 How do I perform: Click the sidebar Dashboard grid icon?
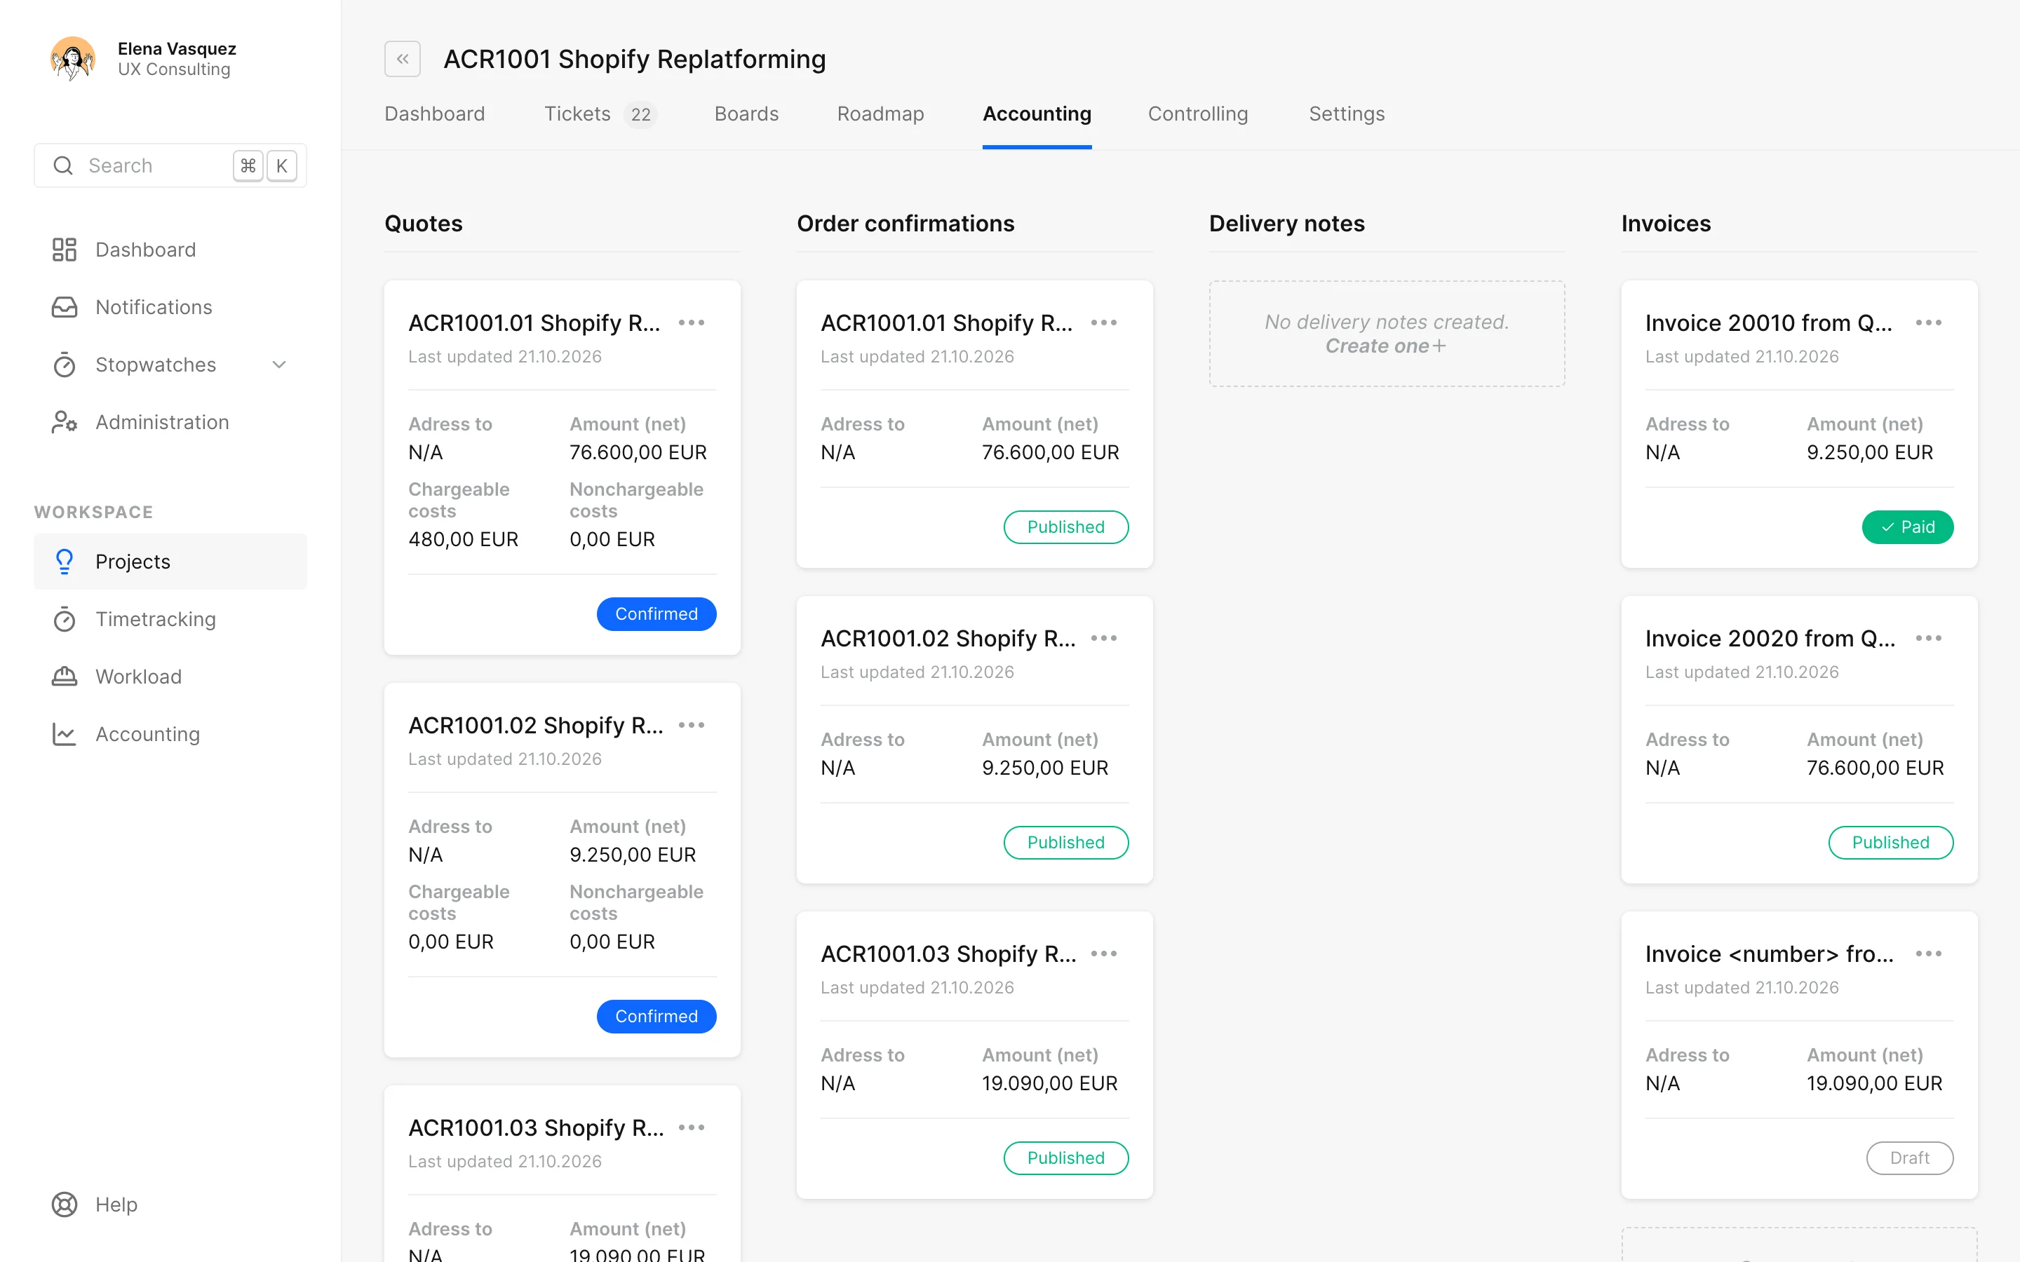[65, 250]
